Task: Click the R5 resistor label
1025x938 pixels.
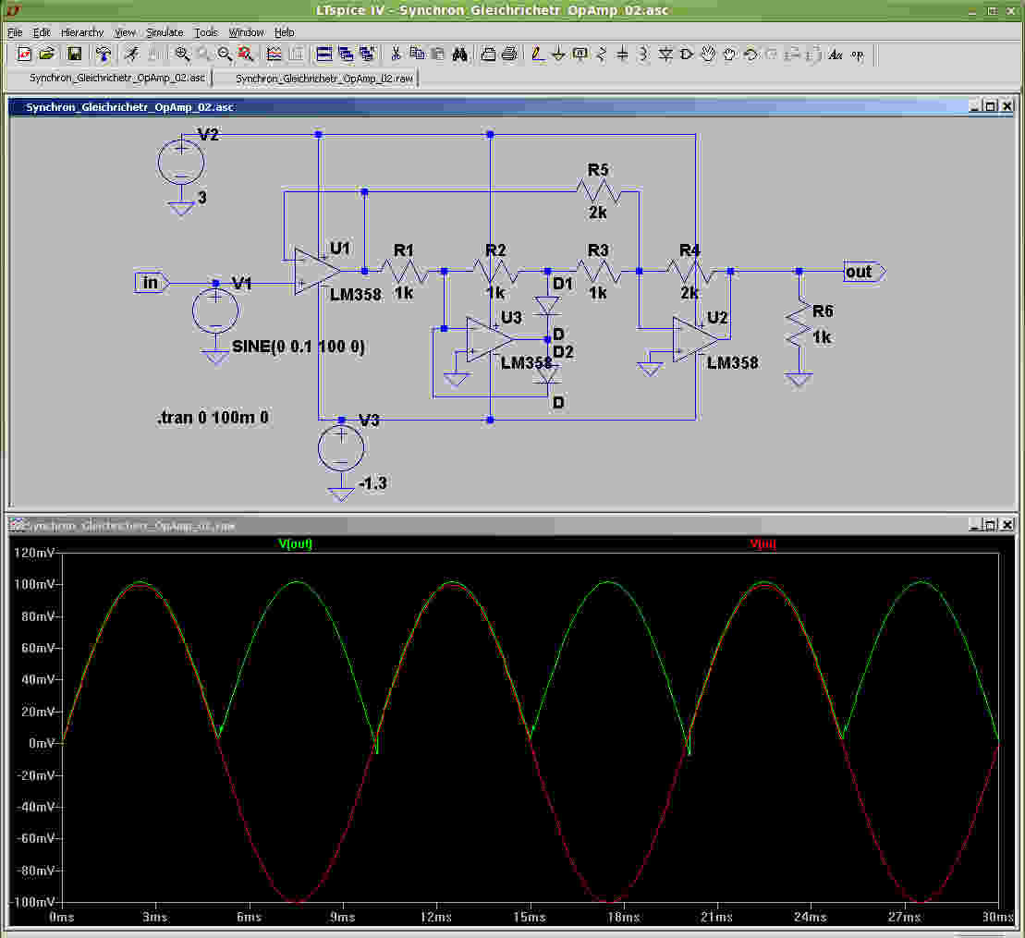Action: point(597,170)
